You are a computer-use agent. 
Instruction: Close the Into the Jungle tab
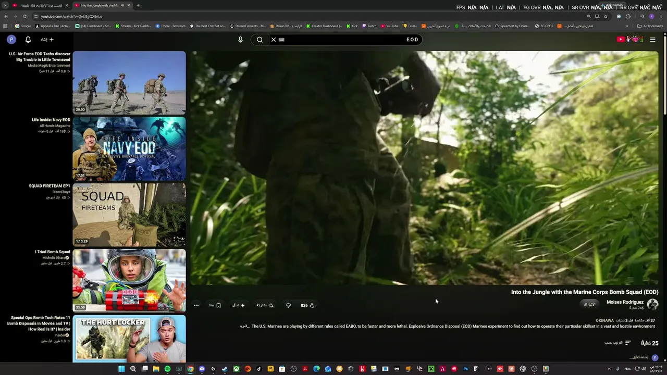pyautogui.click(x=129, y=5)
